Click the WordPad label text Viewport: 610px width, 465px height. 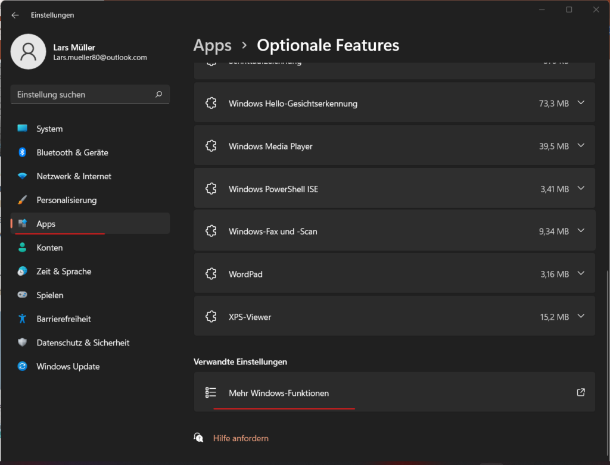click(245, 274)
